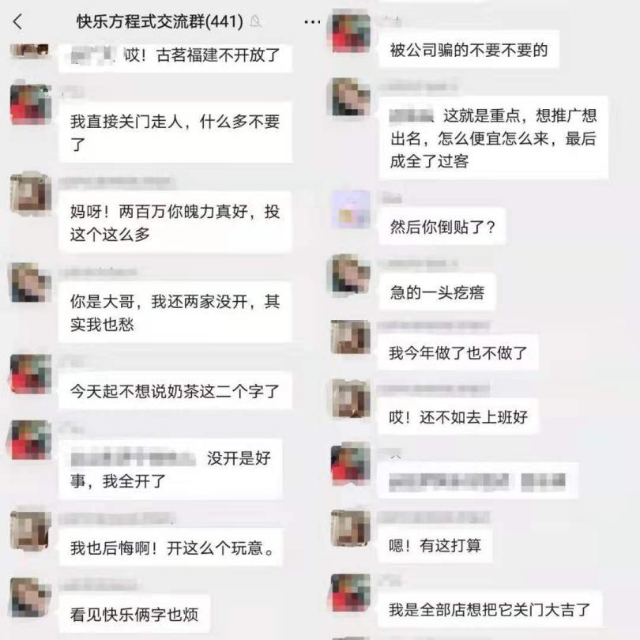Image resolution: width=640 pixels, height=640 pixels.
Task: Tap avatar beside '然后你倒贴了？' message
Action: [x=351, y=209]
